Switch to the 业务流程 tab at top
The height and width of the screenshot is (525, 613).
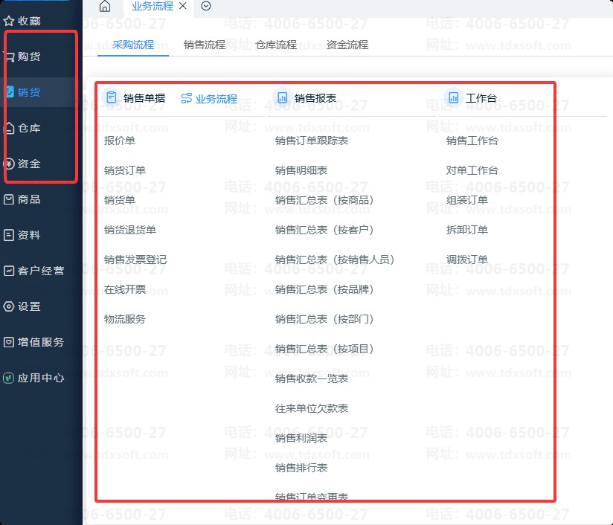(152, 6)
